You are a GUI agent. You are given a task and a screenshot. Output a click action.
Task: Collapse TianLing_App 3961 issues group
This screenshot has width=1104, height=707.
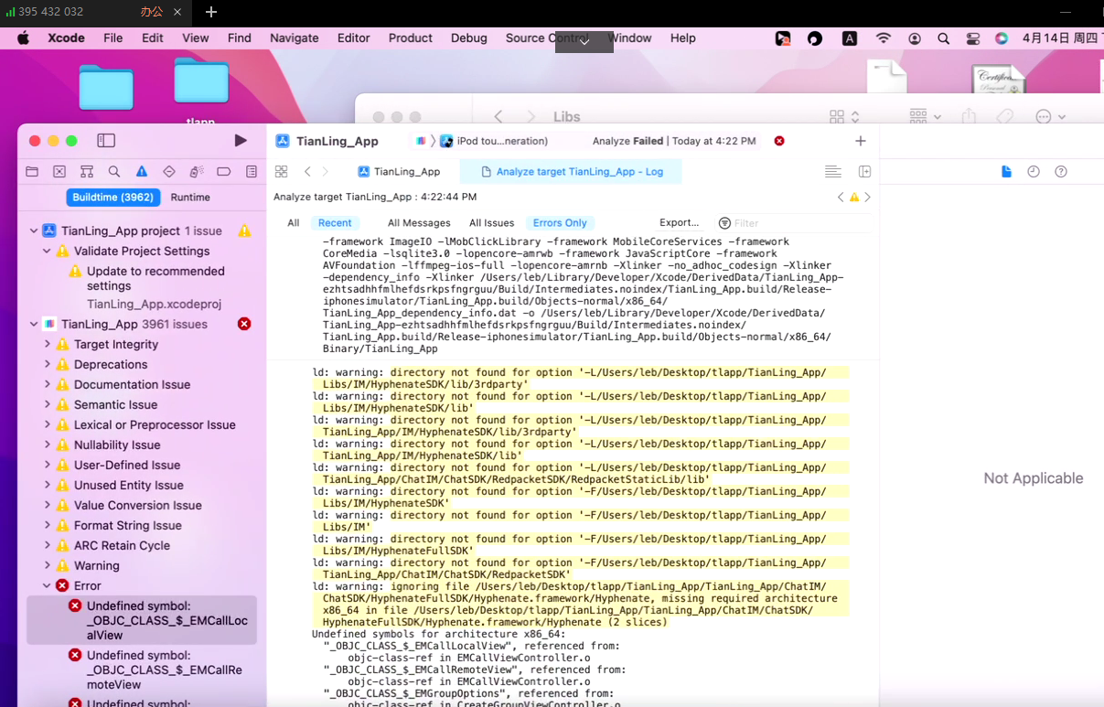pos(34,325)
